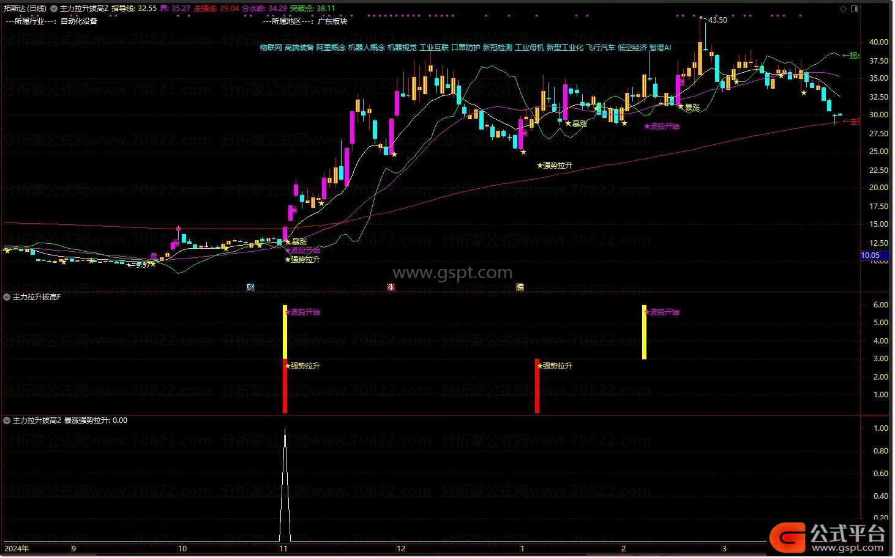Click the 财 marker icon on the chart
Image resolution: width=895 pixels, height=558 pixels.
(250, 287)
